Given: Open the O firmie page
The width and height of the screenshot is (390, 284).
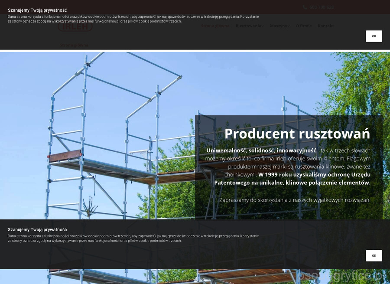Looking at the screenshot, I should (x=304, y=26).
